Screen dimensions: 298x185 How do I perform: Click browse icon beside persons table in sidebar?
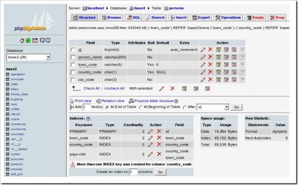tap(8, 164)
